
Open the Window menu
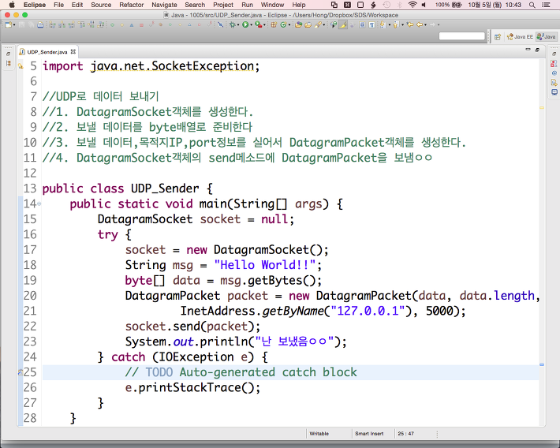pyautogui.click(x=272, y=5)
